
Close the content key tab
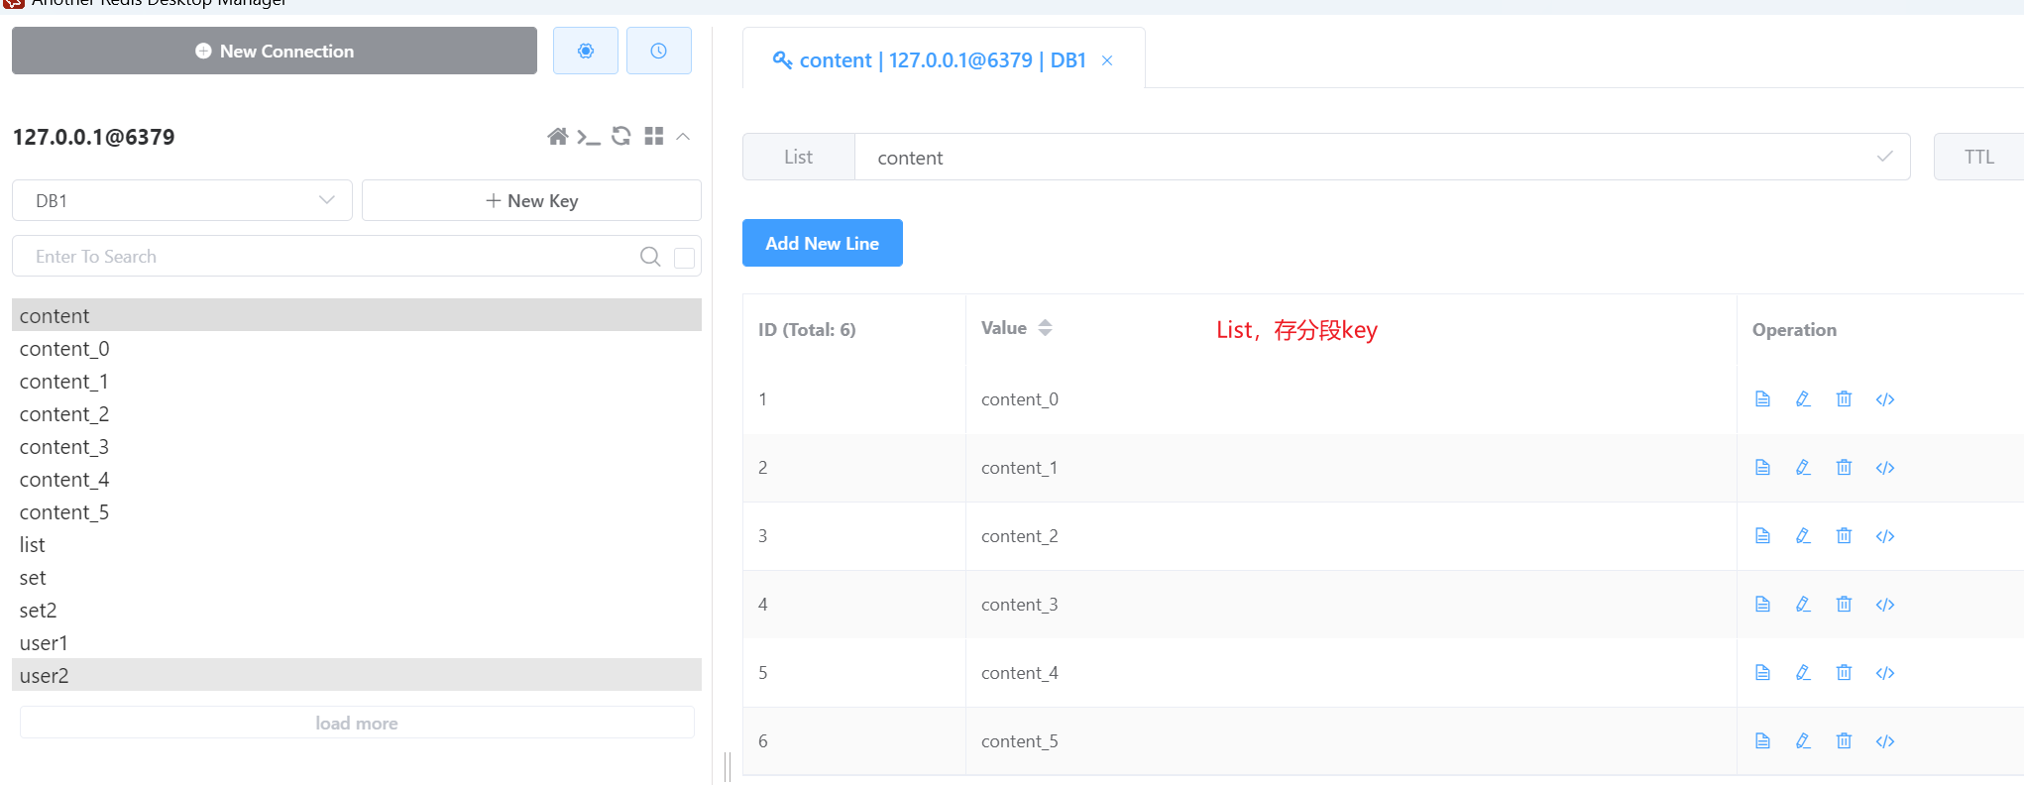[1107, 60]
